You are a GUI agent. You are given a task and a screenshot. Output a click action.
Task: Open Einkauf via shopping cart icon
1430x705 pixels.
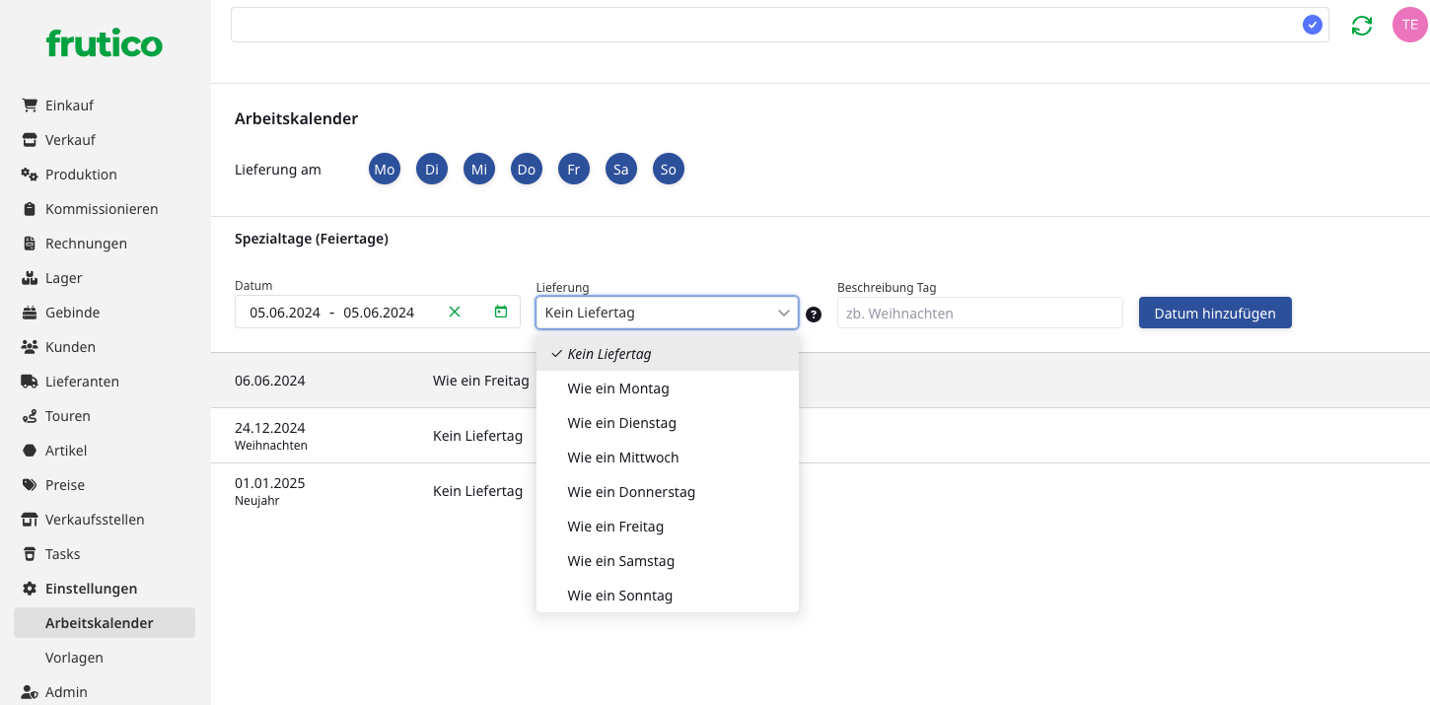click(x=30, y=106)
